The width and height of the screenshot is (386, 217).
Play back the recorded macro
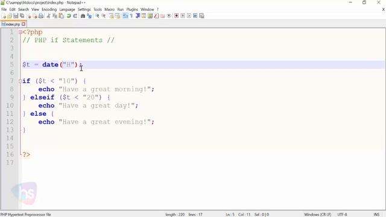coord(189,16)
